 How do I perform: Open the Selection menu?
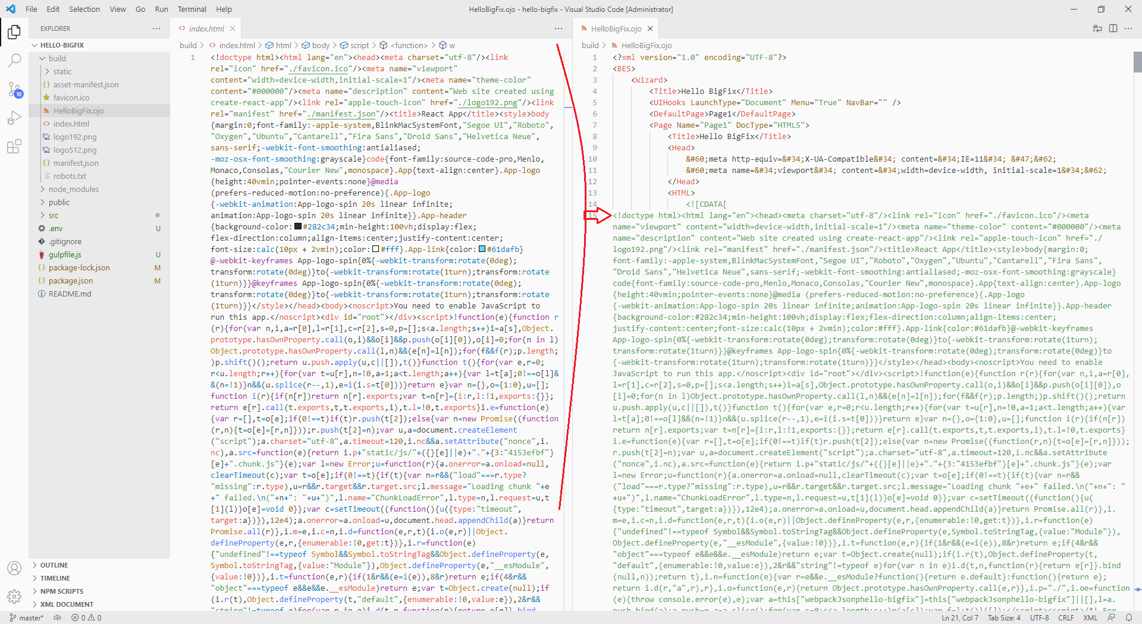[x=84, y=9]
